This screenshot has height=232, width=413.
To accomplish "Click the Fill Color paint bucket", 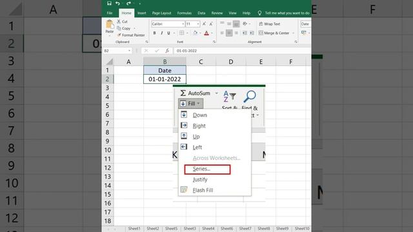I will [x=195, y=33].
